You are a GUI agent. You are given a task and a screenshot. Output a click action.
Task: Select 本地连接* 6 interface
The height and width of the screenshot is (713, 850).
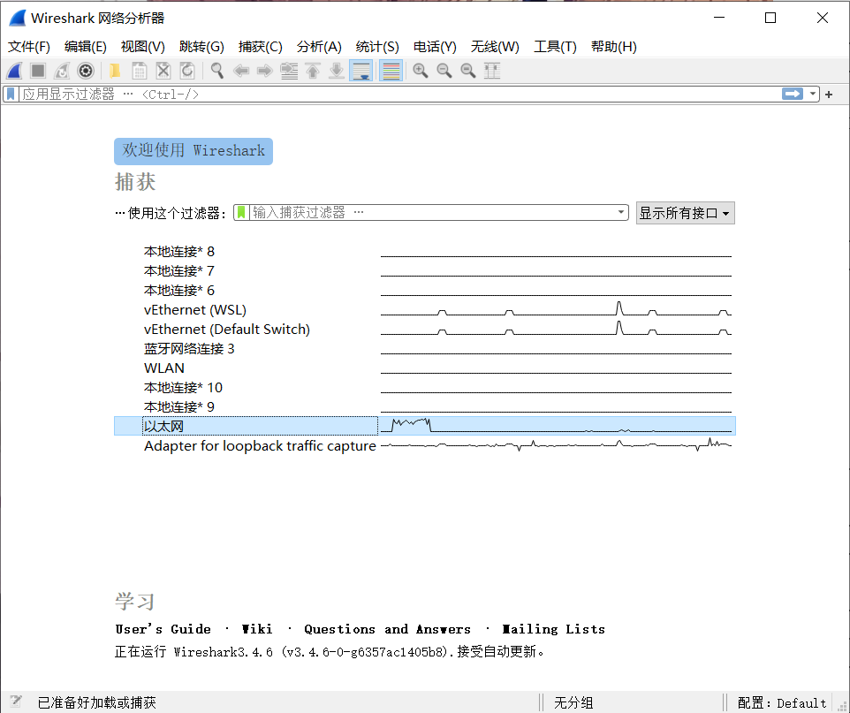click(x=424, y=291)
